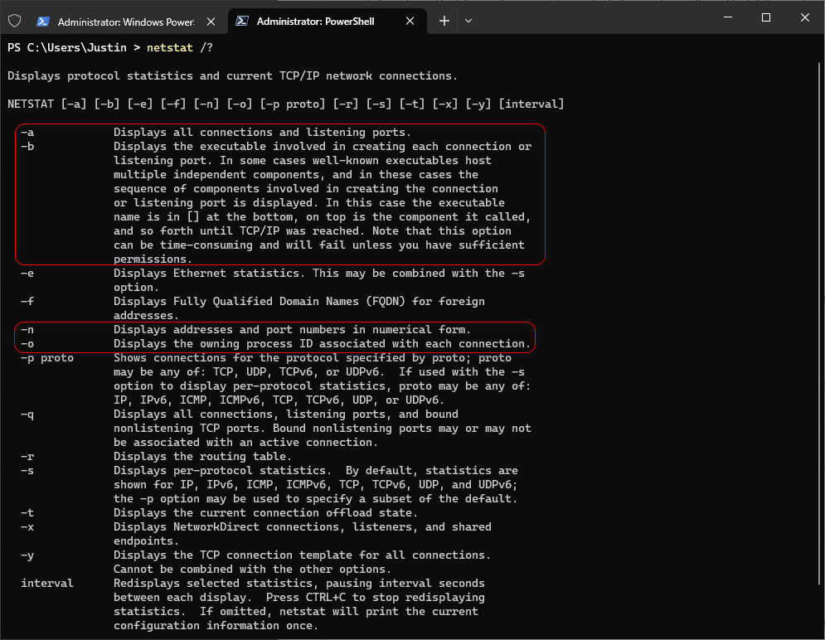Click the '-e' option label
This screenshot has width=825, height=640.
coord(27,274)
